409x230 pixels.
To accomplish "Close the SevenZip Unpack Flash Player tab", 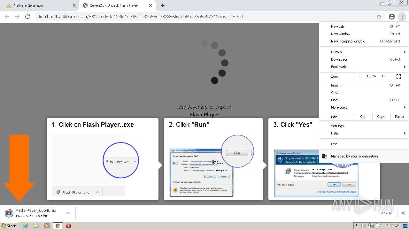I will tap(150, 5).
